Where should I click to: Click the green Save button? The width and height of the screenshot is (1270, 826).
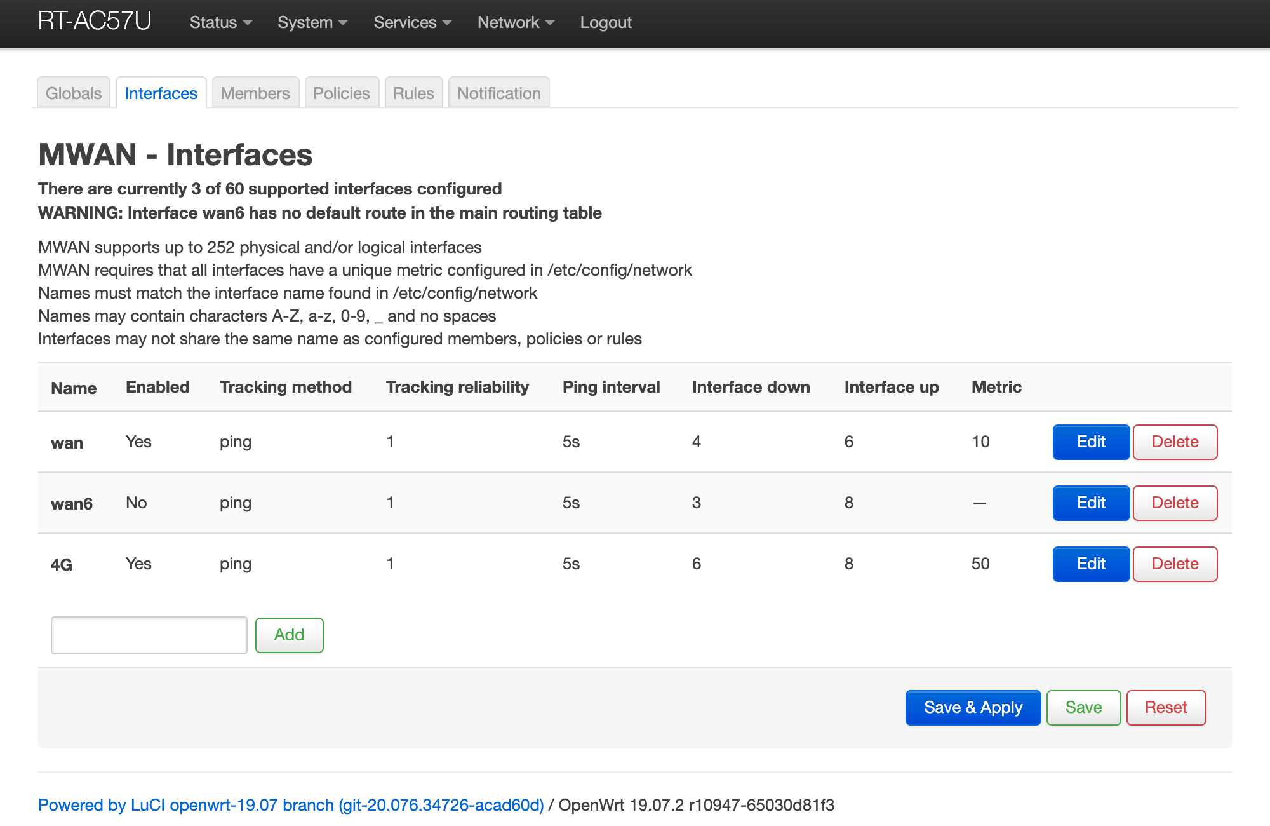(x=1083, y=707)
